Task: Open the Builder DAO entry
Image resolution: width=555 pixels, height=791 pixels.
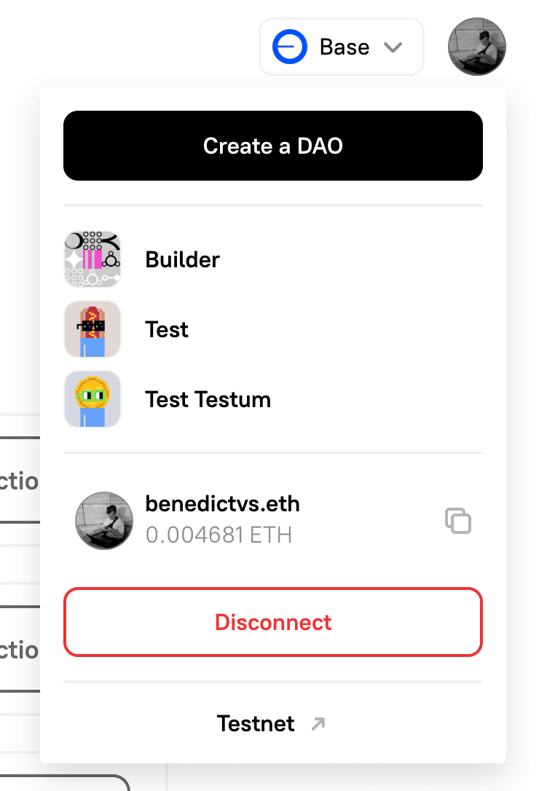Action: (x=273, y=259)
